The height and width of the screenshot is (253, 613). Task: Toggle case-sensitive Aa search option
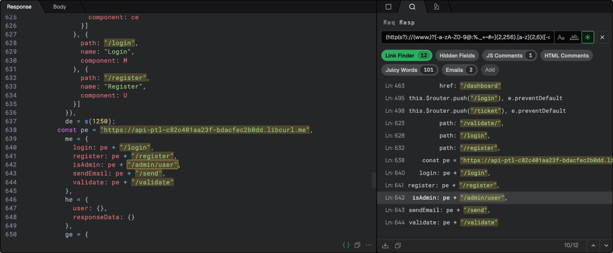pyautogui.click(x=561, y=37)
